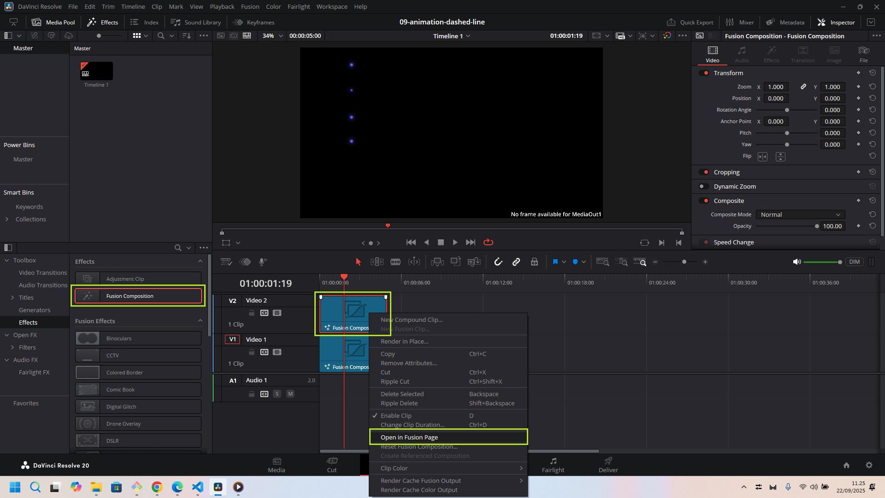
Task: Toggle the linked selection chain icon
Action: coord(516,262)
